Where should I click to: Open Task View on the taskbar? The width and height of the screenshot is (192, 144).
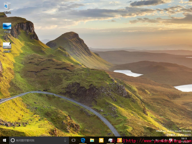[x=74, y=140]
